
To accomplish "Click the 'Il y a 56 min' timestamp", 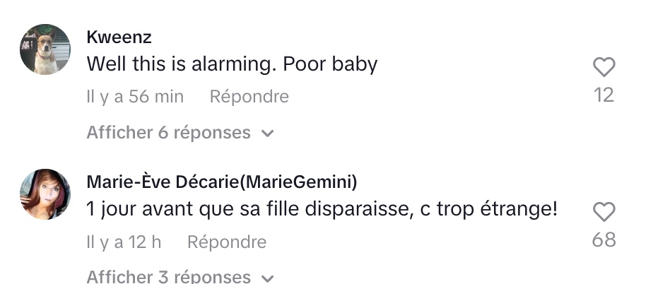I will pyautogui.click(x=135, y=97).
